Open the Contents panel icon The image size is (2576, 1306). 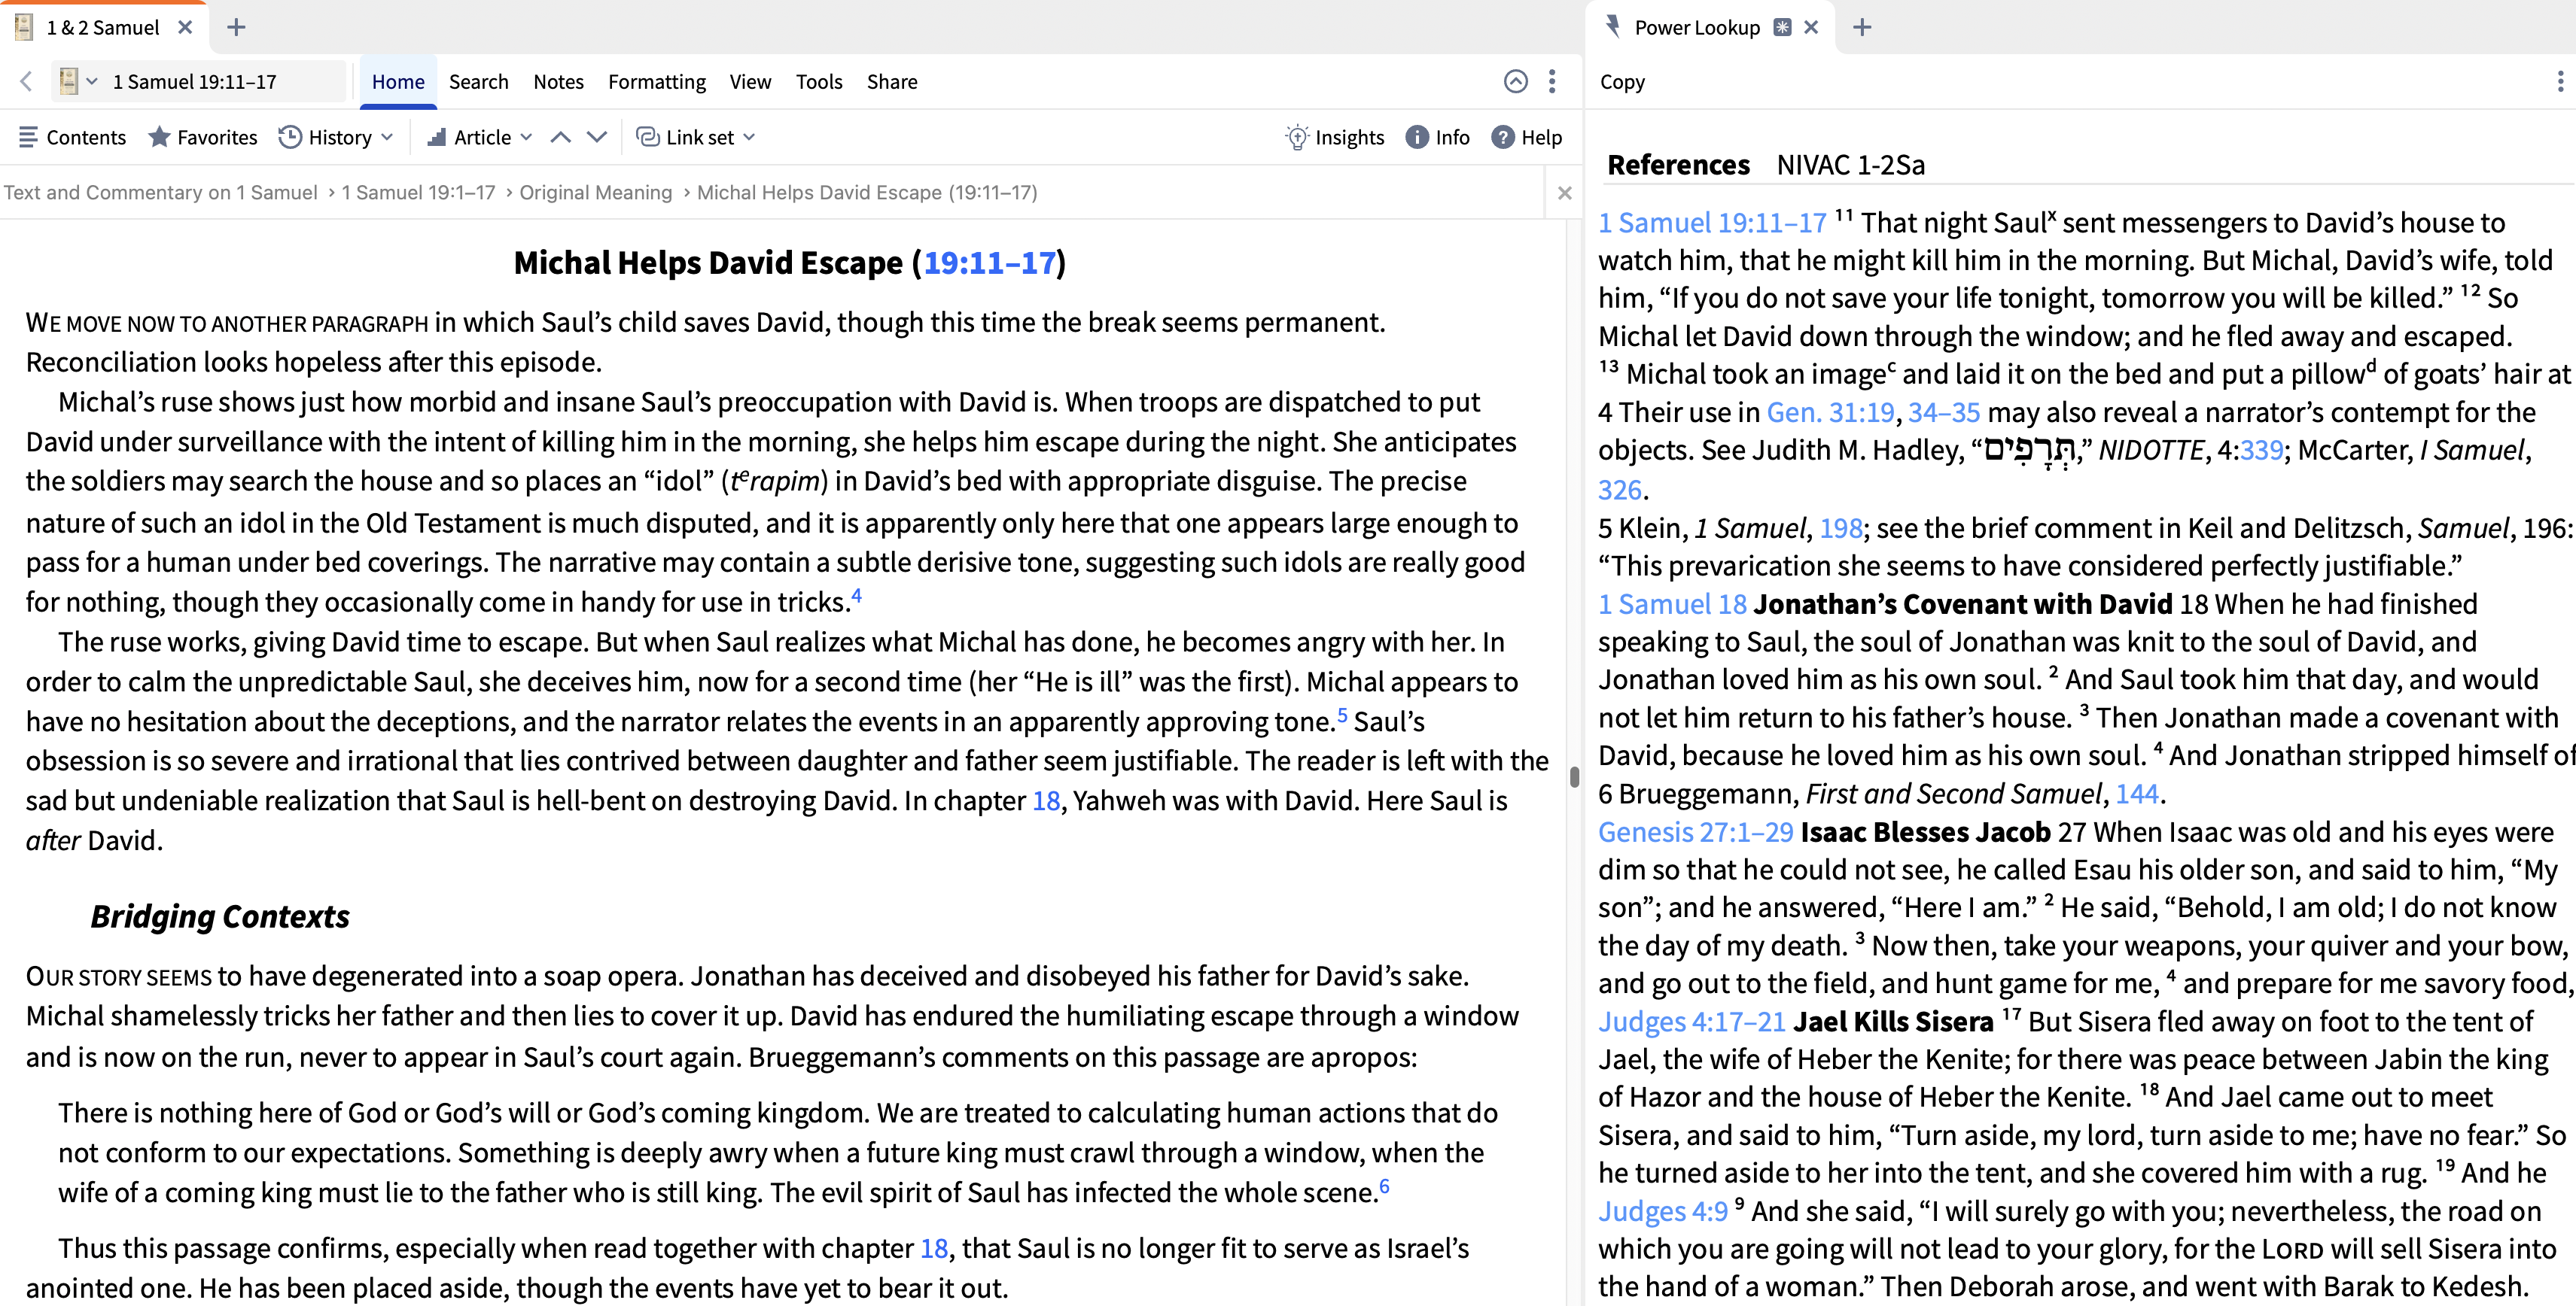[x=28, y=137]
